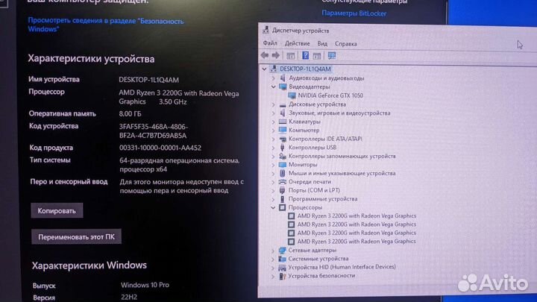The height and width of the screenshot is (302, 537).
Task: Select the NVIDIA GeForce GTX 1050 adapter icon
Action: click(x=292, y=95)
